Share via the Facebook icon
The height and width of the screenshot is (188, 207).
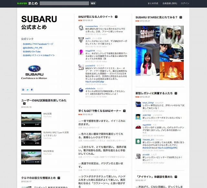click(x=32, y=90)
